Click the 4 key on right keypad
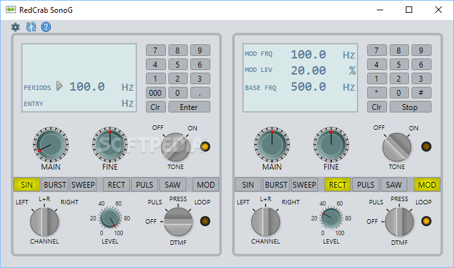The height and width of the screenshot is (268, 454). (377, 64)
